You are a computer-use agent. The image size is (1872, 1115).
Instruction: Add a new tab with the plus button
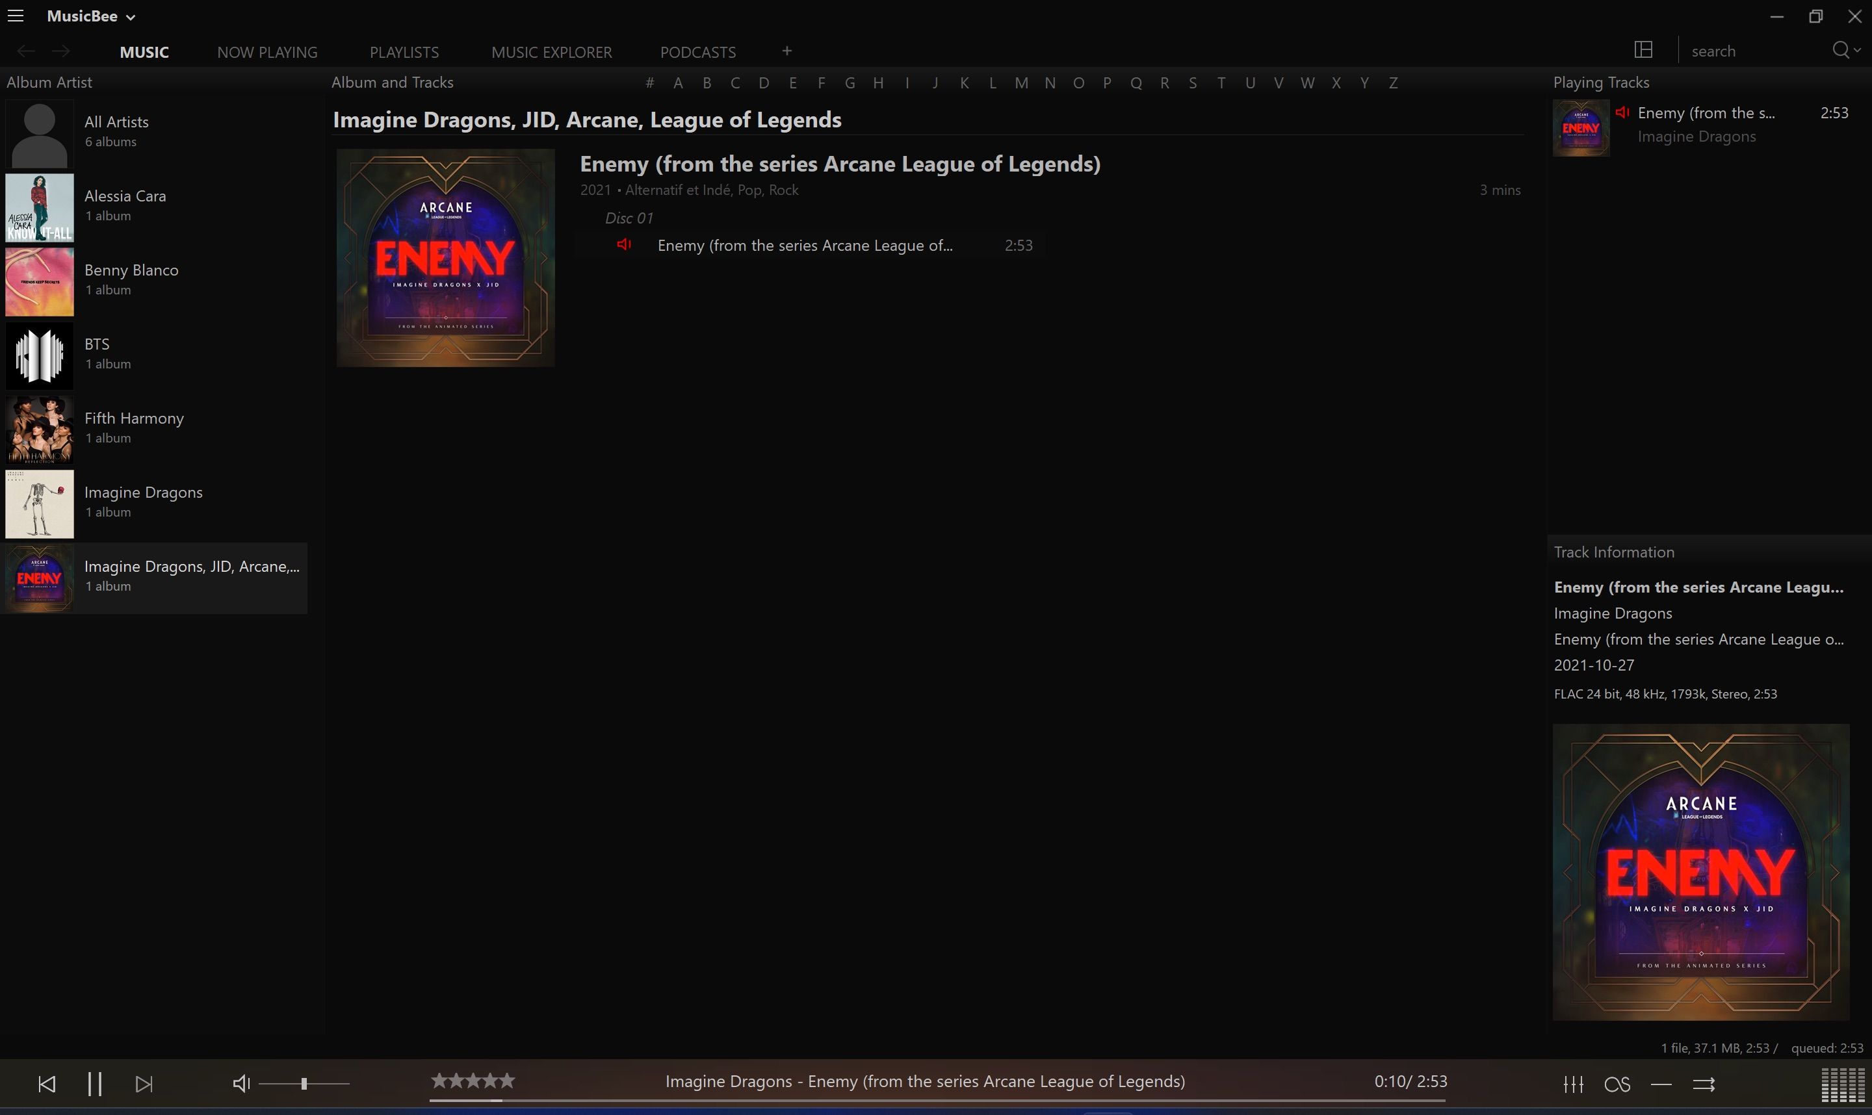(x=786, y=51)
